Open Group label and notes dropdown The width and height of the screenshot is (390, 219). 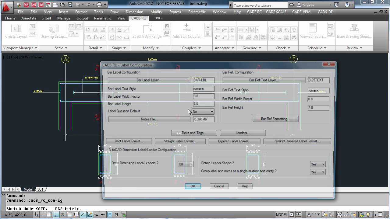(x=318, y=172)
